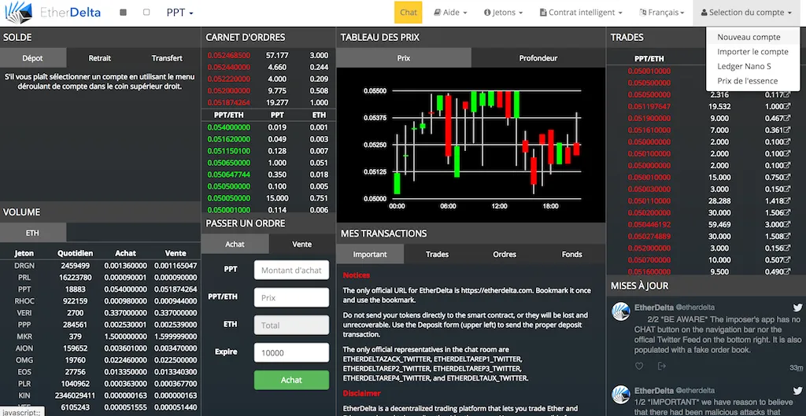This screenshot has width=806, height=416.
Task: Open external link for the 0.150 ETH trade
Action: pyautogui.click(x=786, y=189)
